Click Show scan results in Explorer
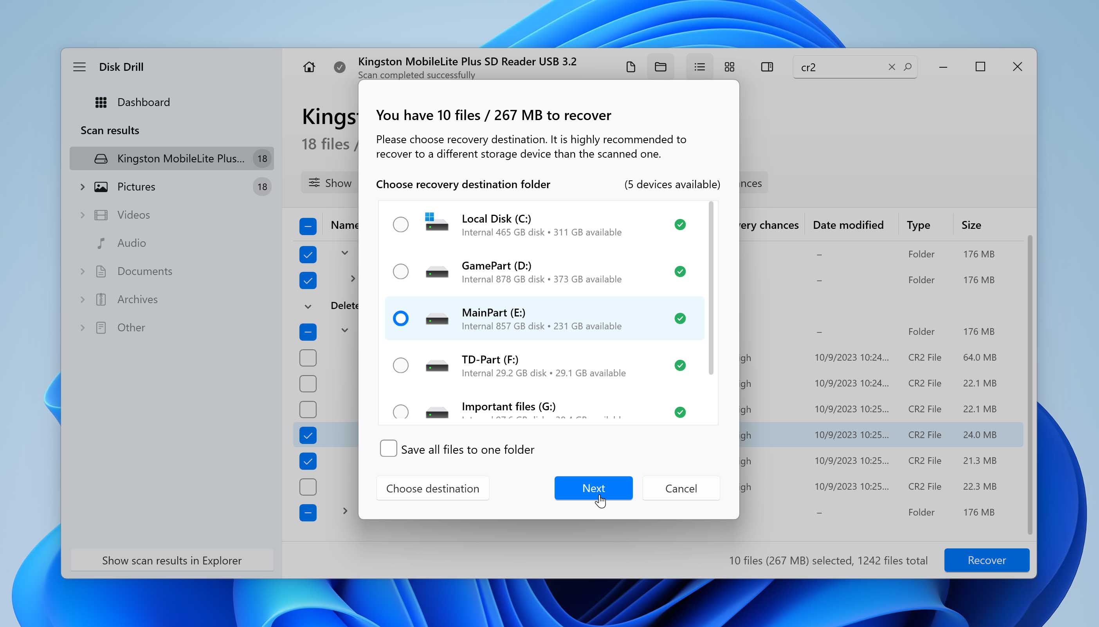 click(171, 560)
